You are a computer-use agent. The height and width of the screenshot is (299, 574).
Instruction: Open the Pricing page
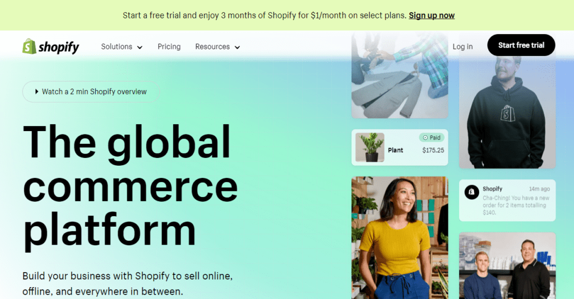[169, 47]
